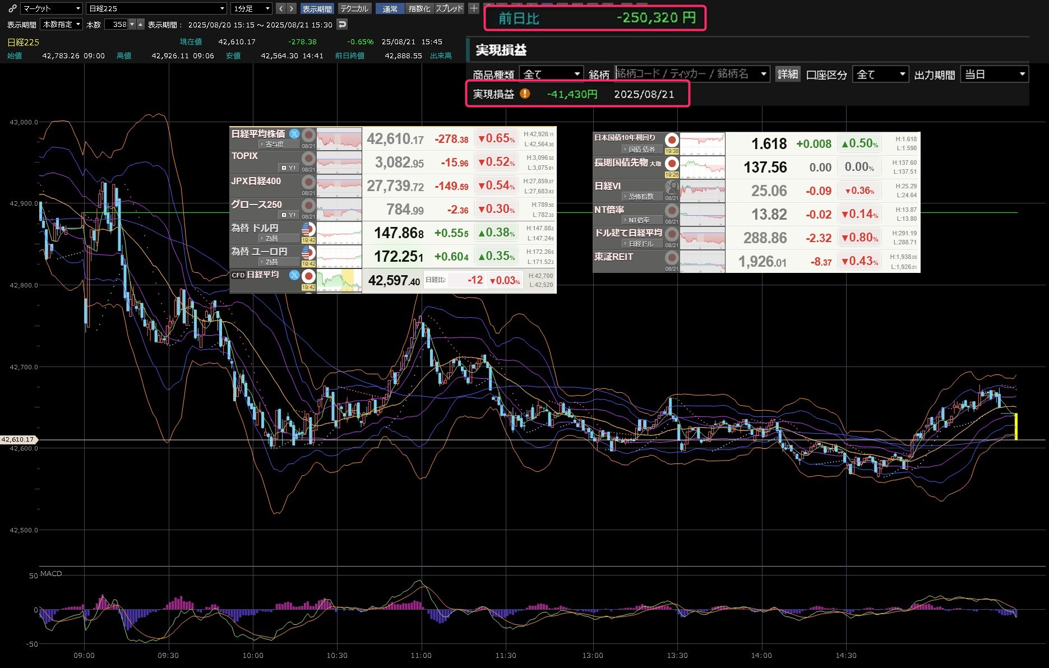Click the X icon beside CFD 日経平均
The image size is (1049, 668).
coord(294,275)
